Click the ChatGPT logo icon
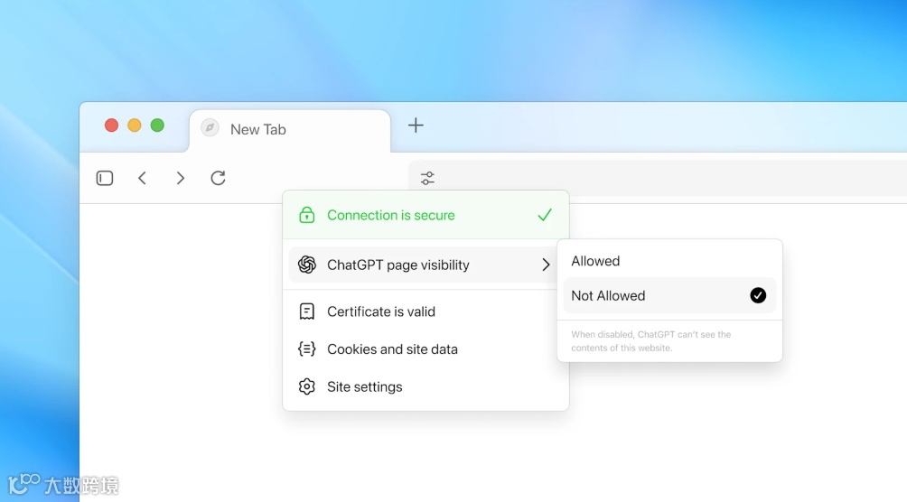Image resolution: width=907 pixels, height=502 pixels. click(x=306, y=265)
